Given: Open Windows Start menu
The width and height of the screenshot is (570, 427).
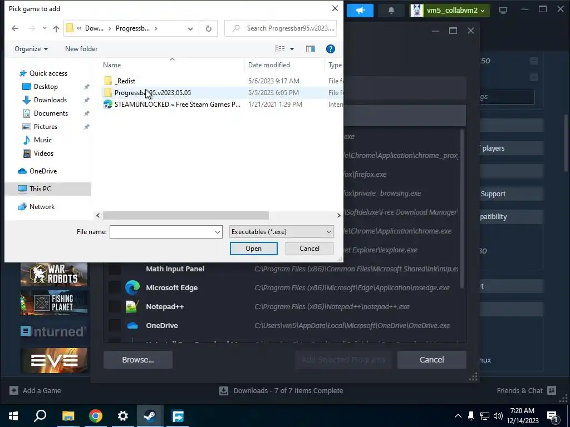Looking at the screenshot, I should click(13, 416).
